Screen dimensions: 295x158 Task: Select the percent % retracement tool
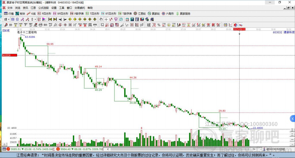pyautogui.click(x=159, y=25)
